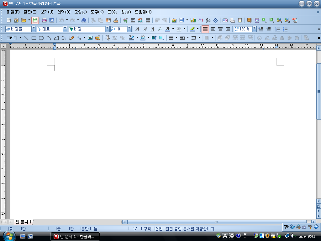Toggle strikethrough 가 formatting
This screenshot has height=241, width=321.
(160, 29)
